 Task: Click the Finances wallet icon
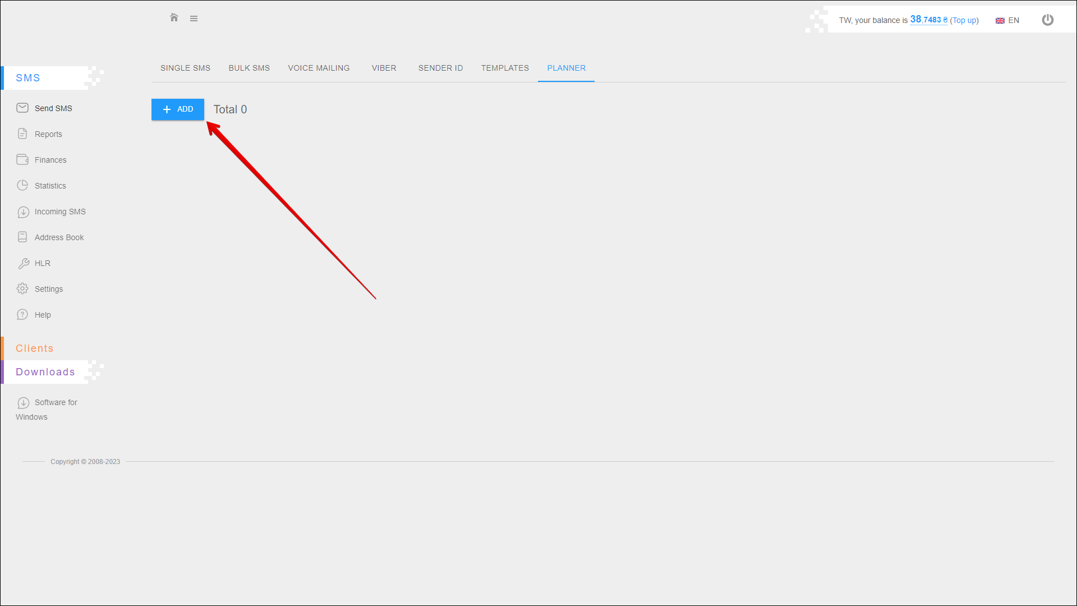(x=22, y=159)
